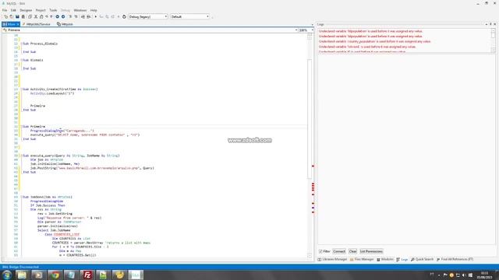Open the Tools menu
Image resolution: width=499 pixels, height=280 pixels.
(x=53, y=10)
